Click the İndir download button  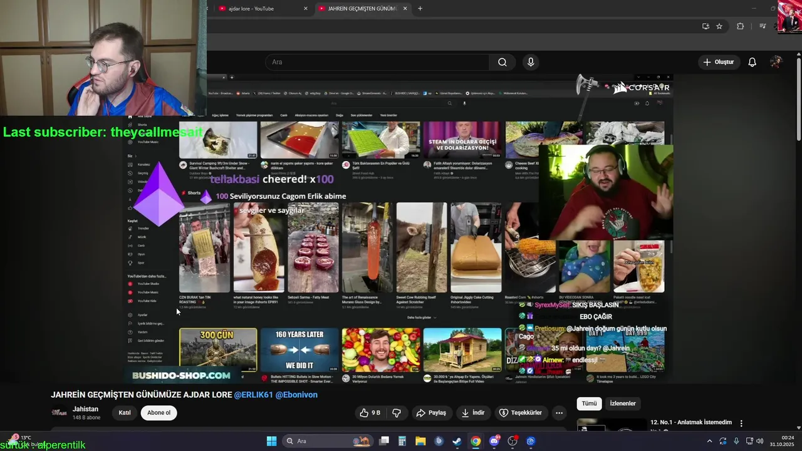[x=473, y=413]
